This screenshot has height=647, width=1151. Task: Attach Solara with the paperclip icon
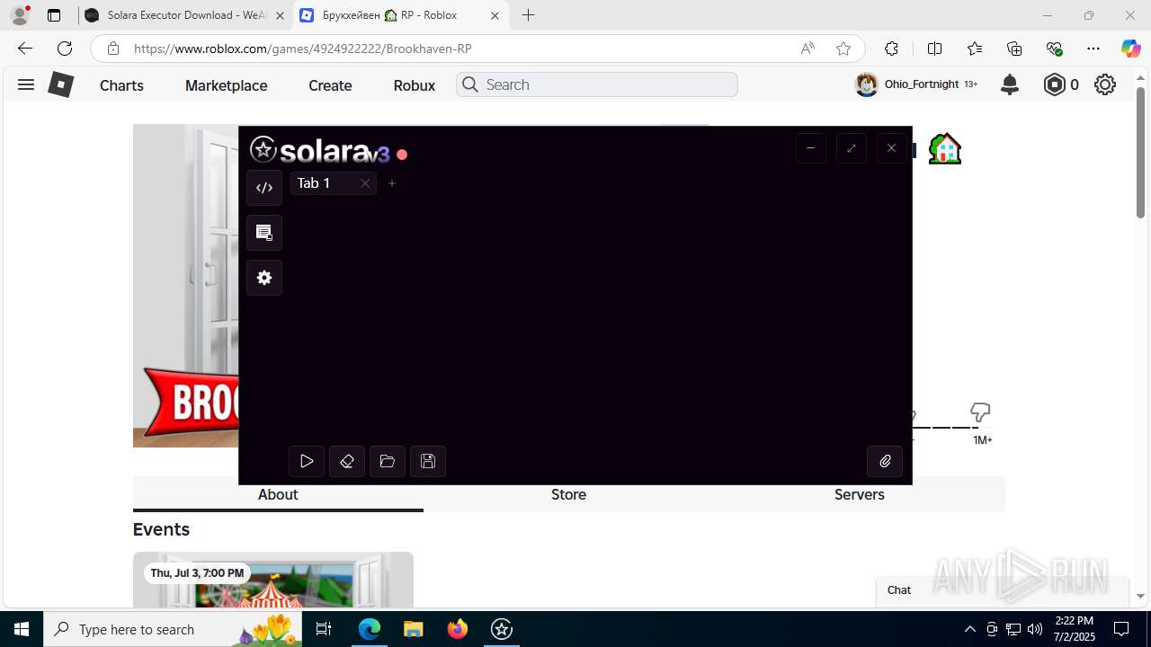tap(885, 461)
